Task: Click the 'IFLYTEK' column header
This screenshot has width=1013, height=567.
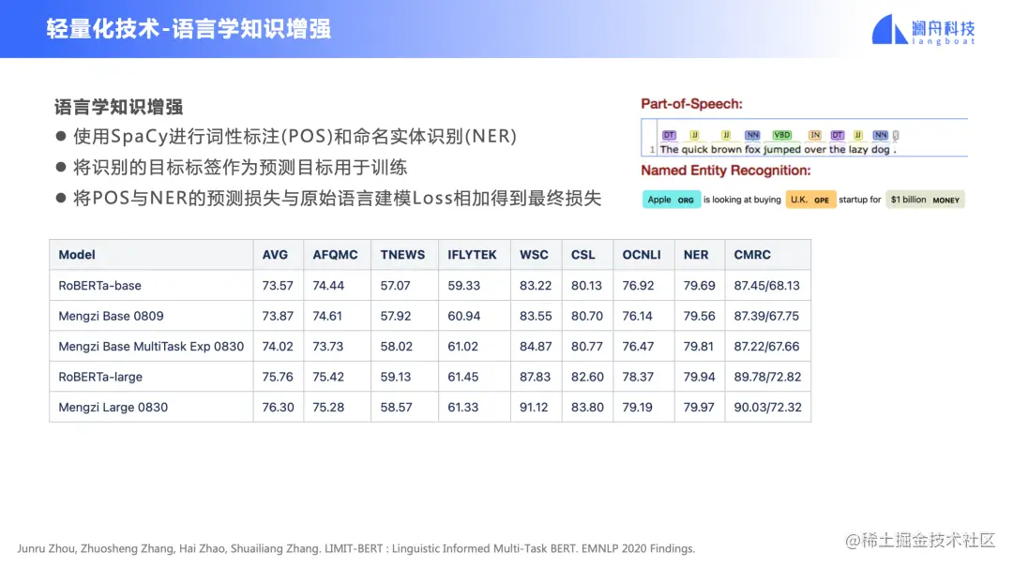Action: (x=472, y=254)
